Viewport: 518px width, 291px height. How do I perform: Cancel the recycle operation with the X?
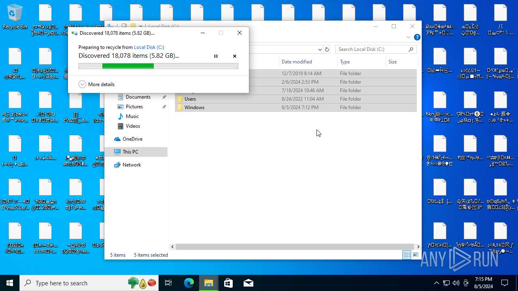click(235, 56)
